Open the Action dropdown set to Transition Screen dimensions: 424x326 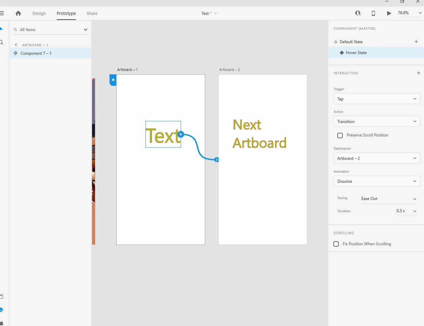pyautogui.click(x=377, y=121)
